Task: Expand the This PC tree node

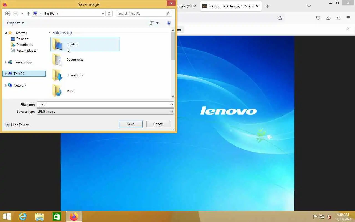Action: tap(6, 74)
